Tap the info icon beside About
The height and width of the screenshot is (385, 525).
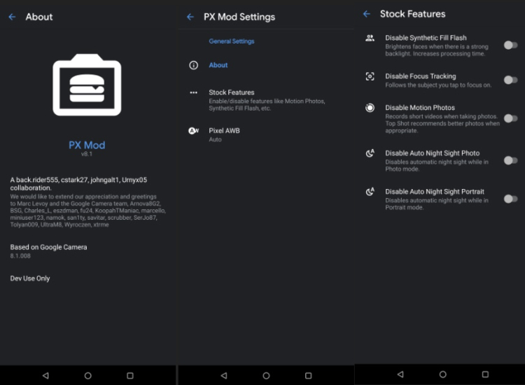[193, 65]
